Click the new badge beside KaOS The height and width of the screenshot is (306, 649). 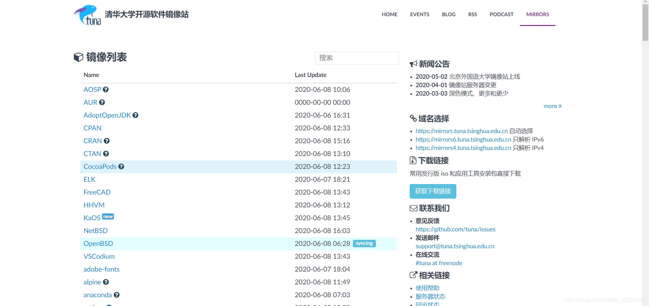pyautogui.click(x=108, y=216)
